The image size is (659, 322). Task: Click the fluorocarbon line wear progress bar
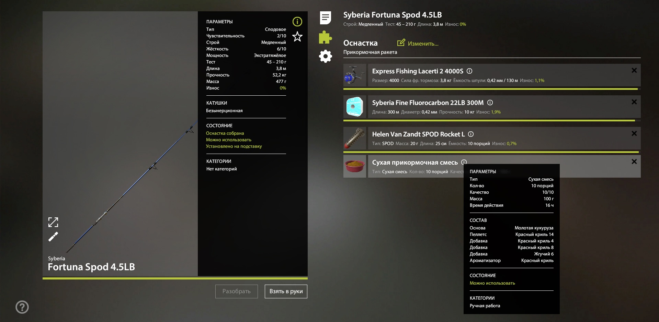(492, 120)
